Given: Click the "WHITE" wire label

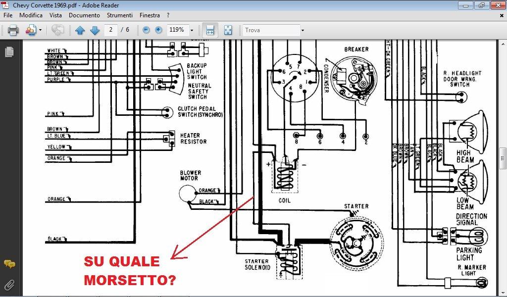Looking at the screenshot, I should click(x=54, y=51).
